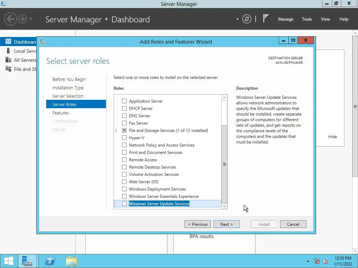Click the Local Server icon in sidebar

[x=8, y=51]
